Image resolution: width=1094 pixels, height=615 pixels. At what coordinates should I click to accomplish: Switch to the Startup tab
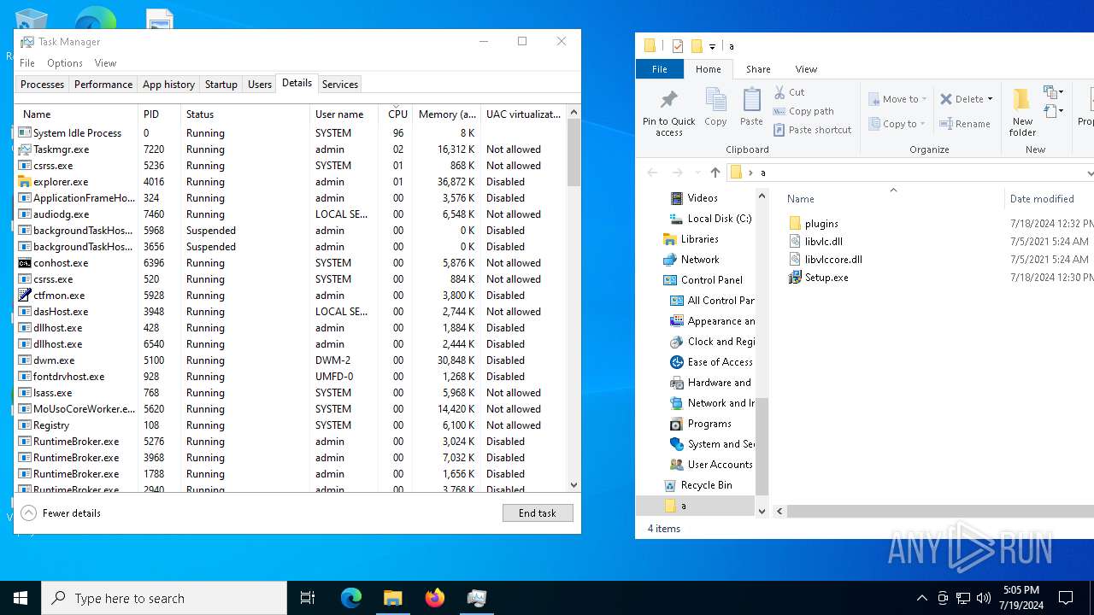click(221, 85)
